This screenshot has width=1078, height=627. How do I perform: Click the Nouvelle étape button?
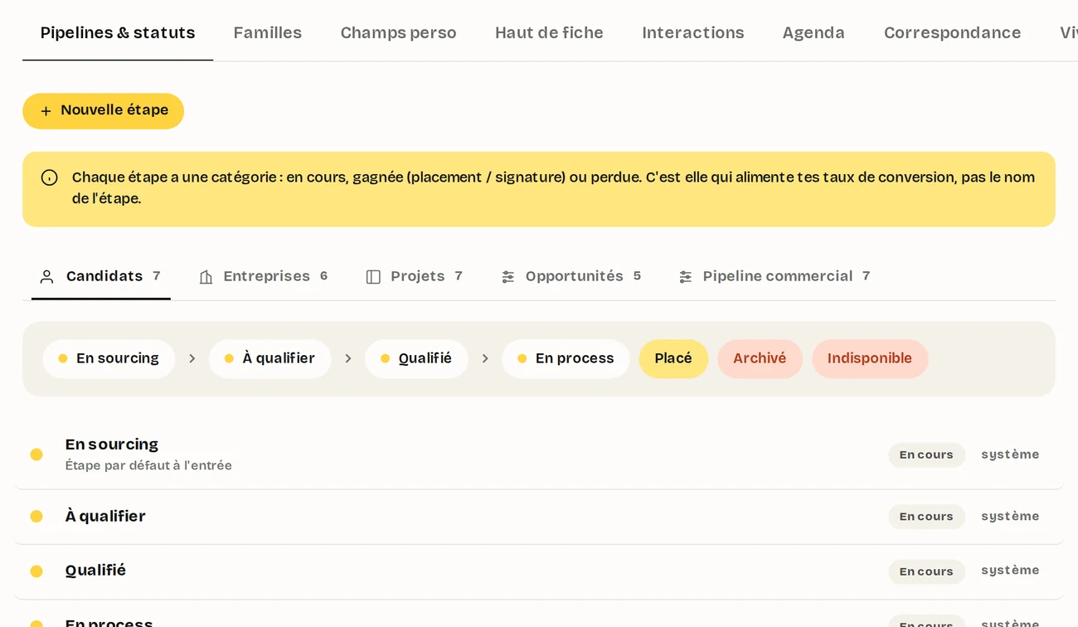[103, 111]
